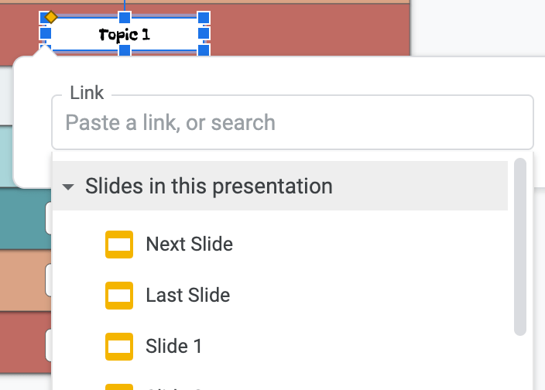Viewport: 545px width, 390px height.
Task: Click the middle-left resize handle of the Topic 1 box
Action: coord(45,33)
